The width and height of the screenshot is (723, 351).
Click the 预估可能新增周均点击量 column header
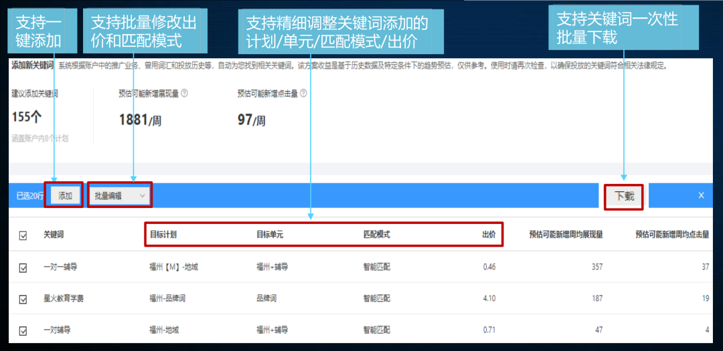[672, 235]
